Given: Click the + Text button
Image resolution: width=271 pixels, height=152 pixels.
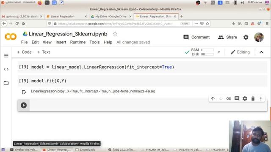Looking at the screenshot, I should (43, 52).
